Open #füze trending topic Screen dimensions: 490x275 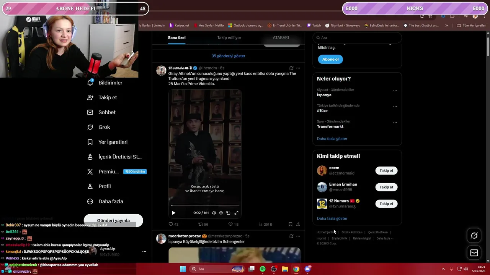(x=322, y=111)
